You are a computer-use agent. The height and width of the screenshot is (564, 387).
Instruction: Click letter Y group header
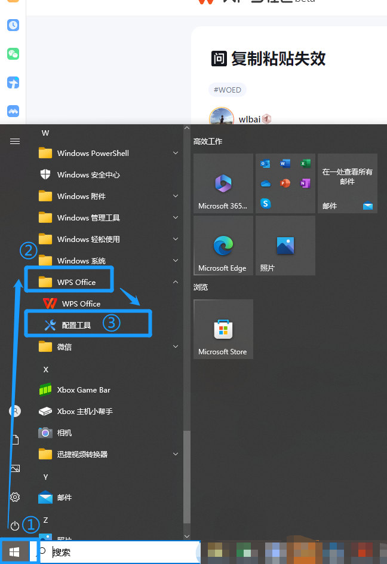click(x=45, y=477)
